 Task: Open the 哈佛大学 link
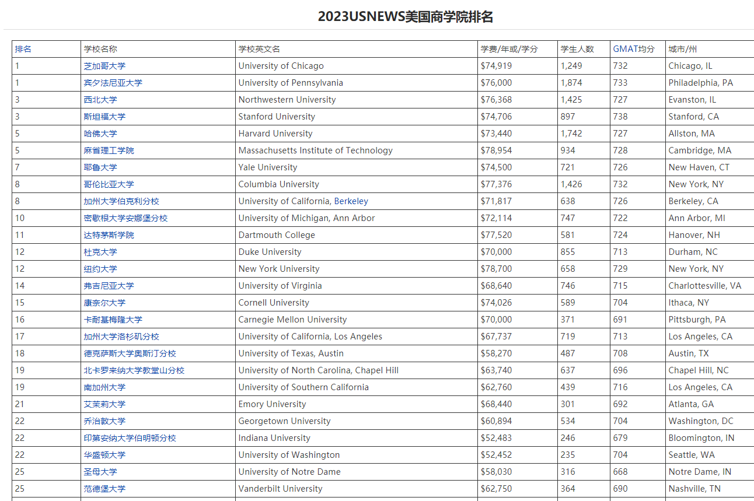pyautogui.click(x=100, y=134)
